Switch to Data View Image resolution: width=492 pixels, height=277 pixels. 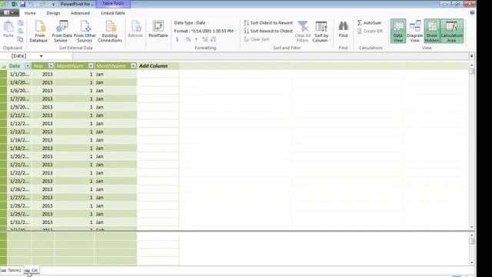tap(398, 31)
